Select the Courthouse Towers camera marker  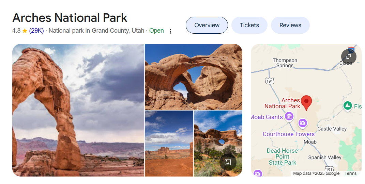point(303,123)
